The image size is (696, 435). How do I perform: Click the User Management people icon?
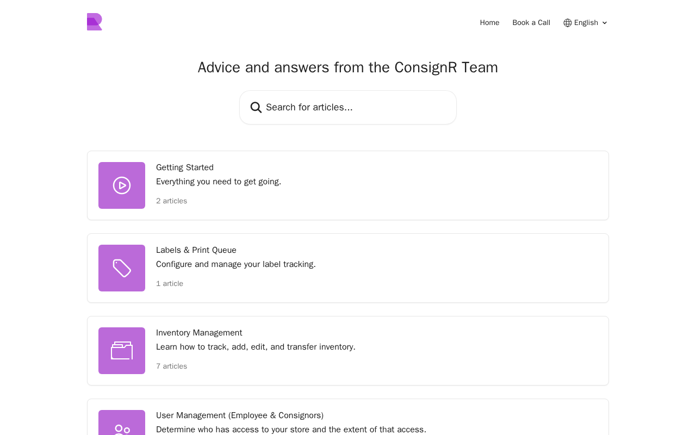coord(122,428)
